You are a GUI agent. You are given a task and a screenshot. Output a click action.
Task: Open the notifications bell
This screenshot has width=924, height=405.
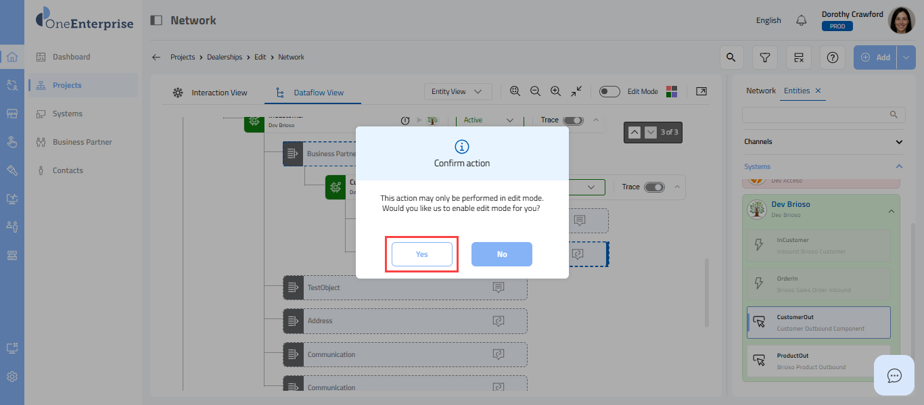coord(802,20)
